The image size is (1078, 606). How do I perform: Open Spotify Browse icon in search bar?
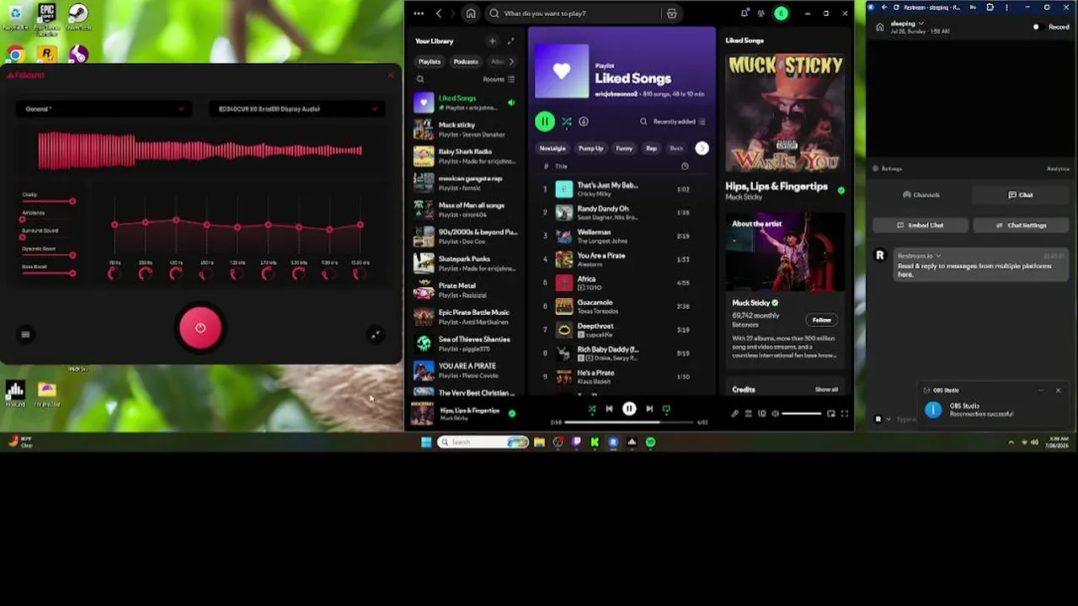click(x=671, y=13)
